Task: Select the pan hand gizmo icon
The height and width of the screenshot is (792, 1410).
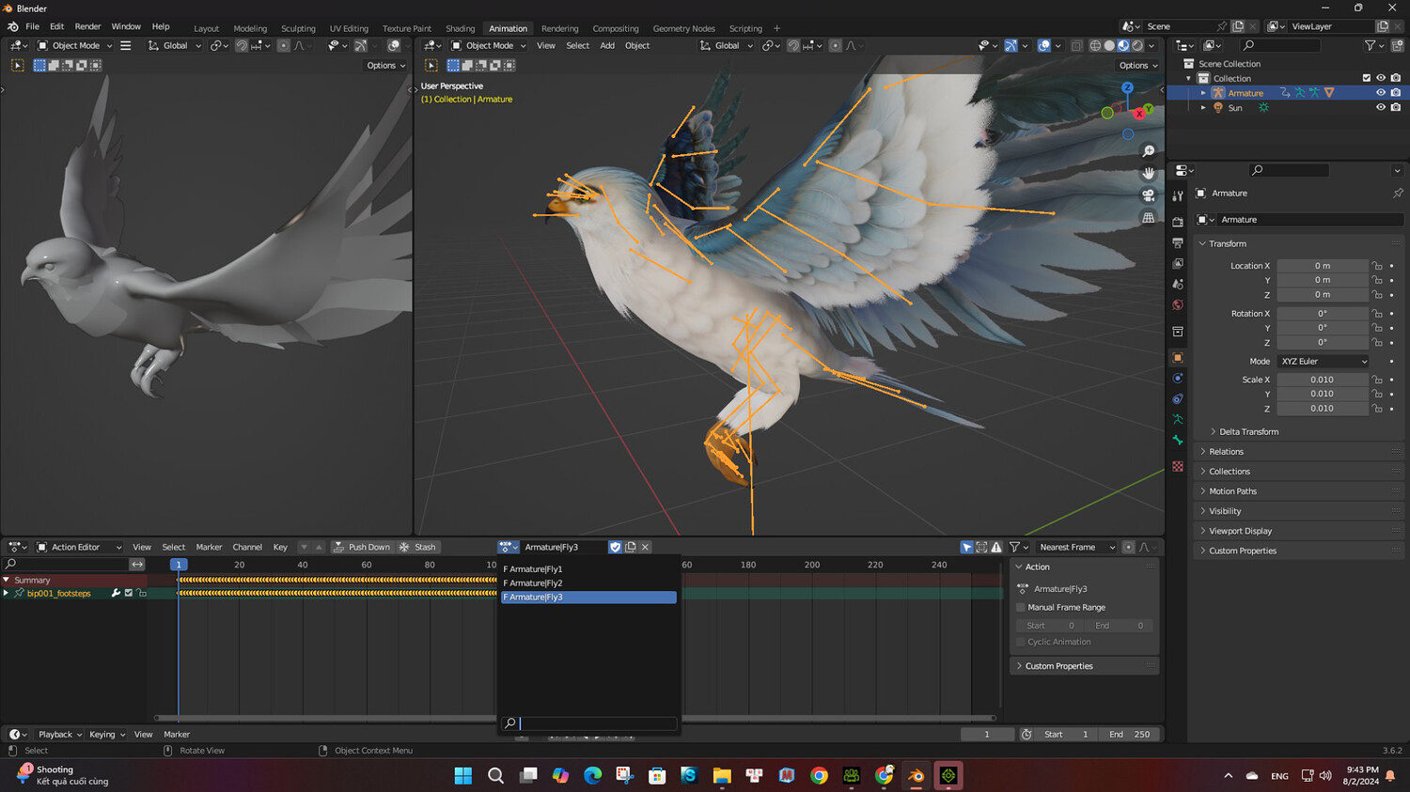Action: (1148, 174)
